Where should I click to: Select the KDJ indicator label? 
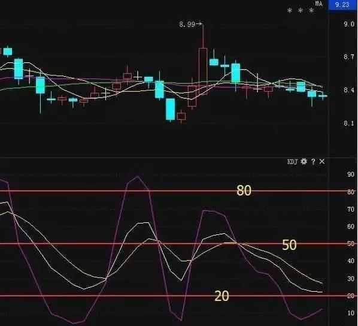pyautogui.click(x=293, y=162)
